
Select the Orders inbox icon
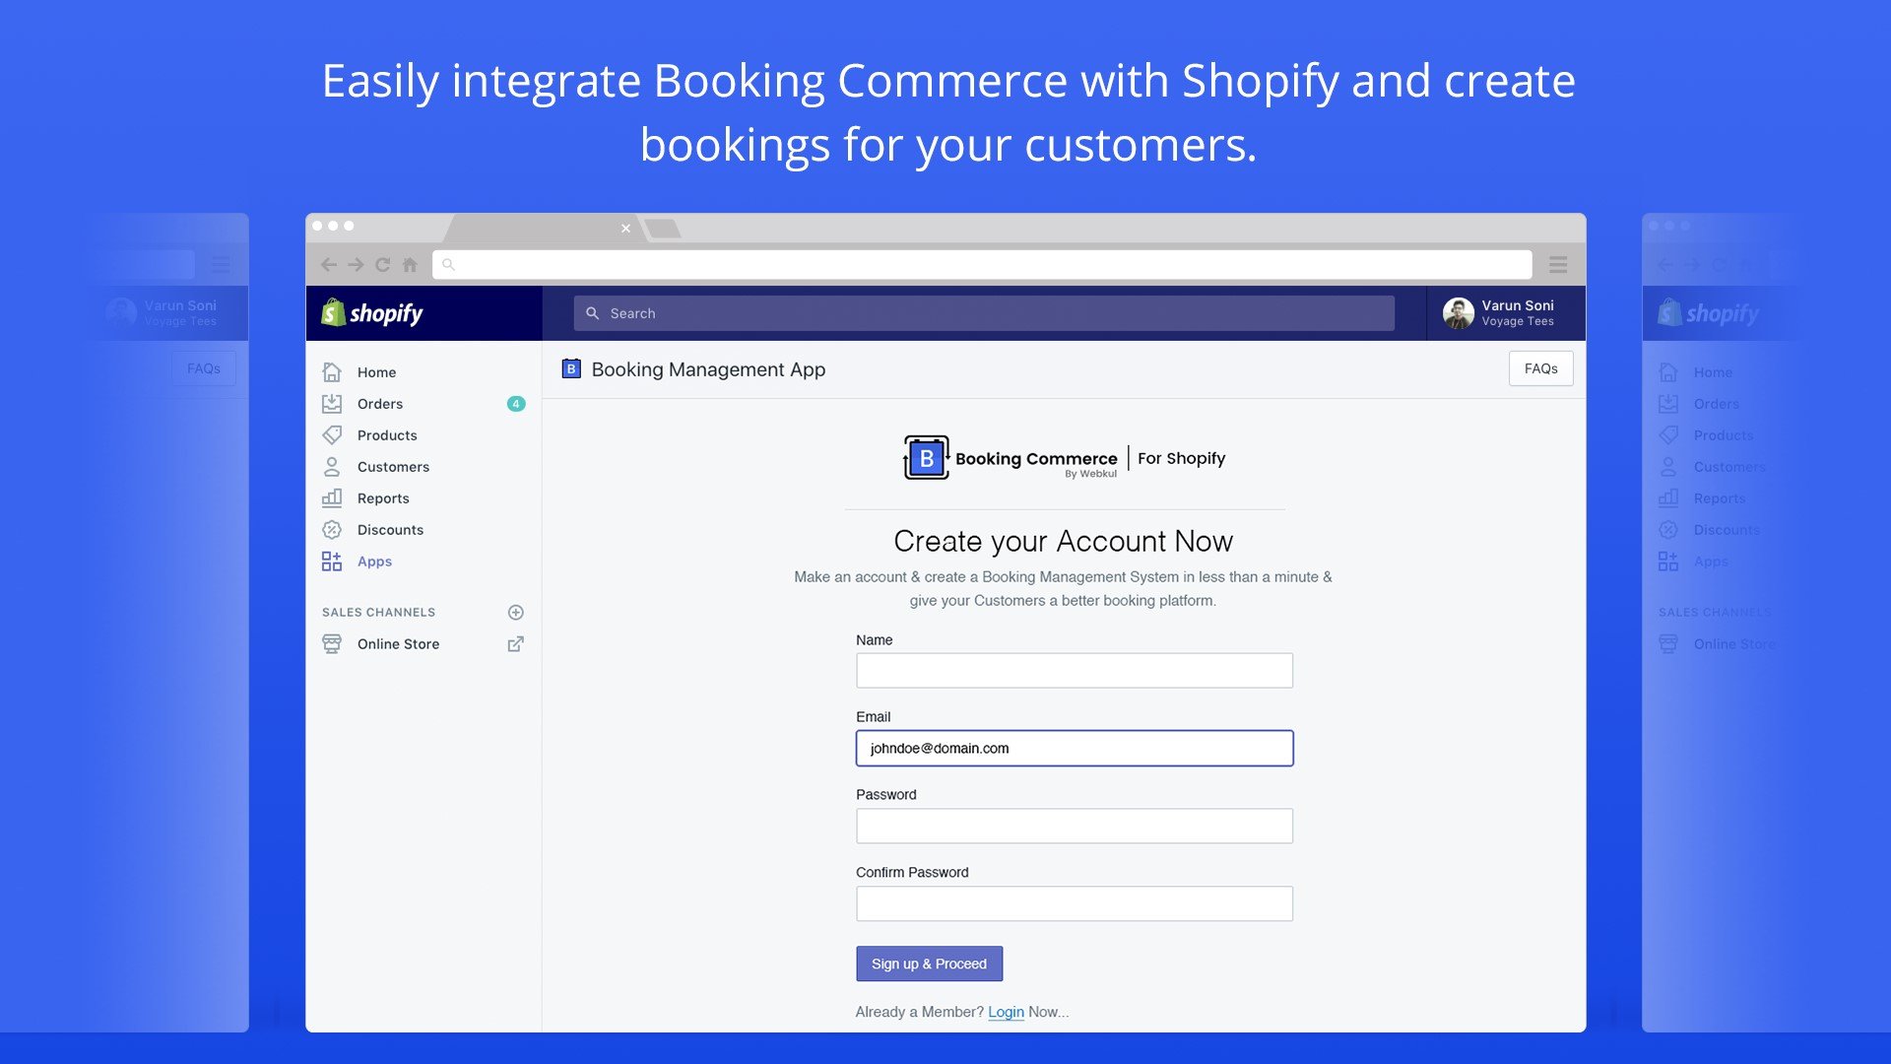coord(332,404)
